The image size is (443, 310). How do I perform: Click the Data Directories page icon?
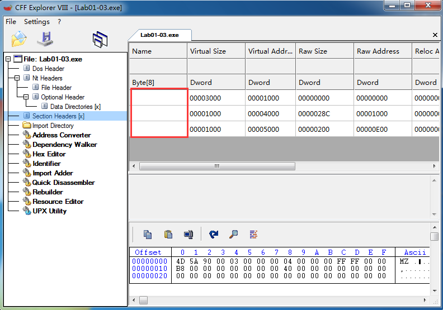point(45,106)
